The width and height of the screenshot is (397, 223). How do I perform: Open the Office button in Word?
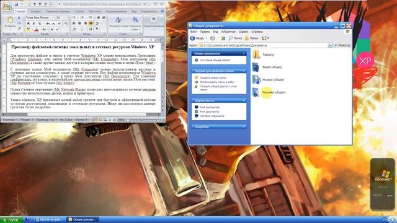[7, 7]
